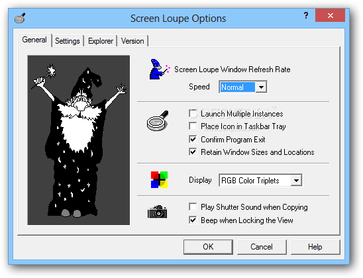Image resolution: width=363 pixels, height=278 pixels.
Task: Click the RGB color squares icon
Action: click(x=159, y=179)
